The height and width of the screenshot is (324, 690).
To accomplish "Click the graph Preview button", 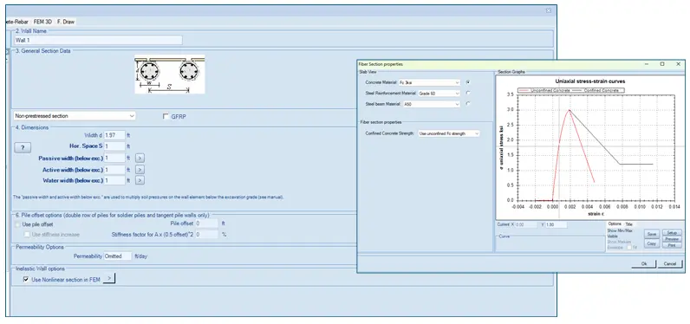I will tap(672, 239).
